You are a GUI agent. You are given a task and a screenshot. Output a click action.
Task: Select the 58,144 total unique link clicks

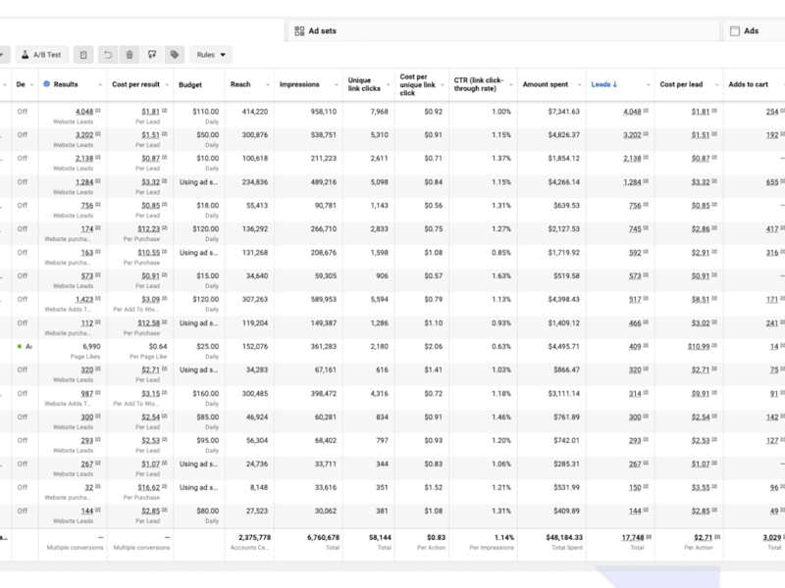click(369, 542)
